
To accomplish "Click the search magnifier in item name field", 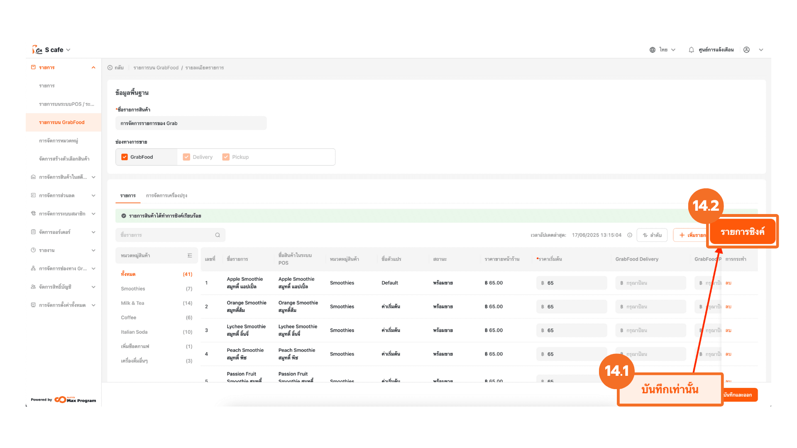I will [x=218, y=235].
